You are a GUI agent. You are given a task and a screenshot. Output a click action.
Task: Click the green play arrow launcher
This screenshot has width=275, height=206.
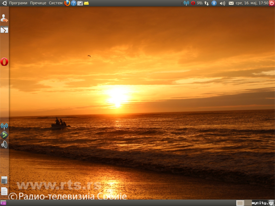tap(4, 135)
